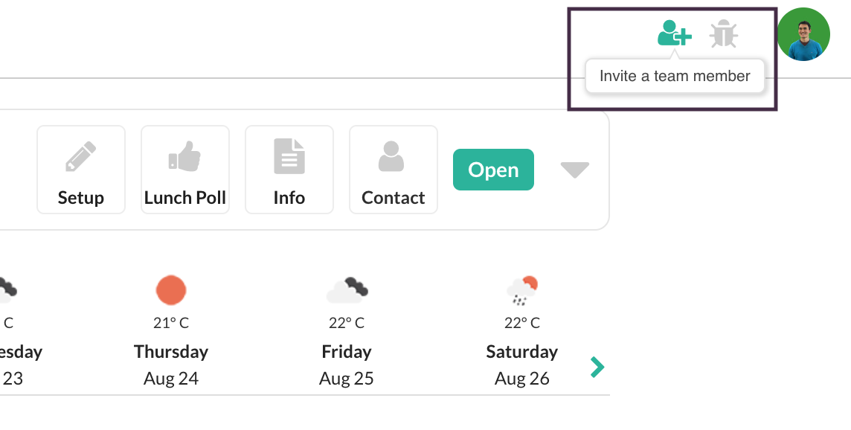Image resolution: width=851 pixels, height=430 pixels.
Task: Click the Aug 24 date text
Action: (x=171, y=379)
